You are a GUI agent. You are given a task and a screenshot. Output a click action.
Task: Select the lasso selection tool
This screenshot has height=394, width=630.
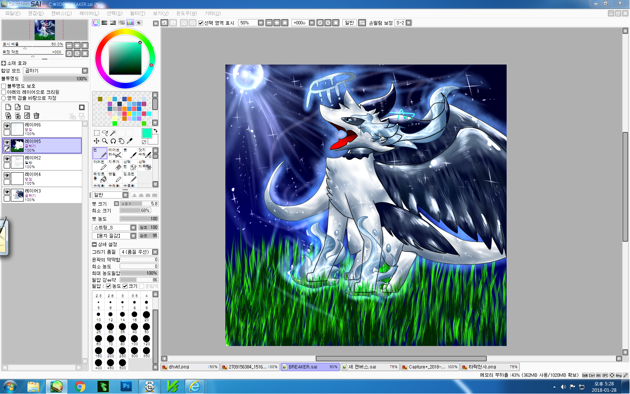point(105,133)
